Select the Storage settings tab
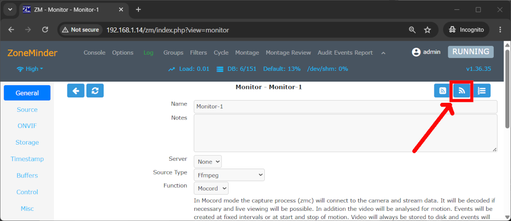The height and width of the screenshot is (221, 511). point(27,142)
